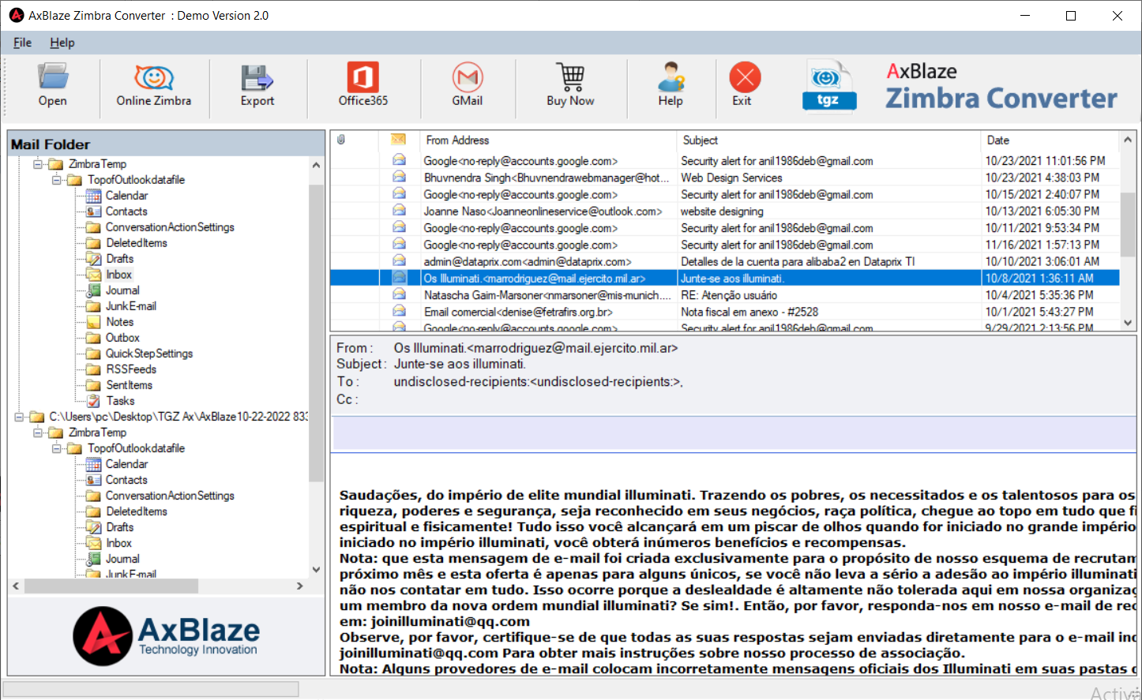Open email from Bhuvnendra Singh

724,178
